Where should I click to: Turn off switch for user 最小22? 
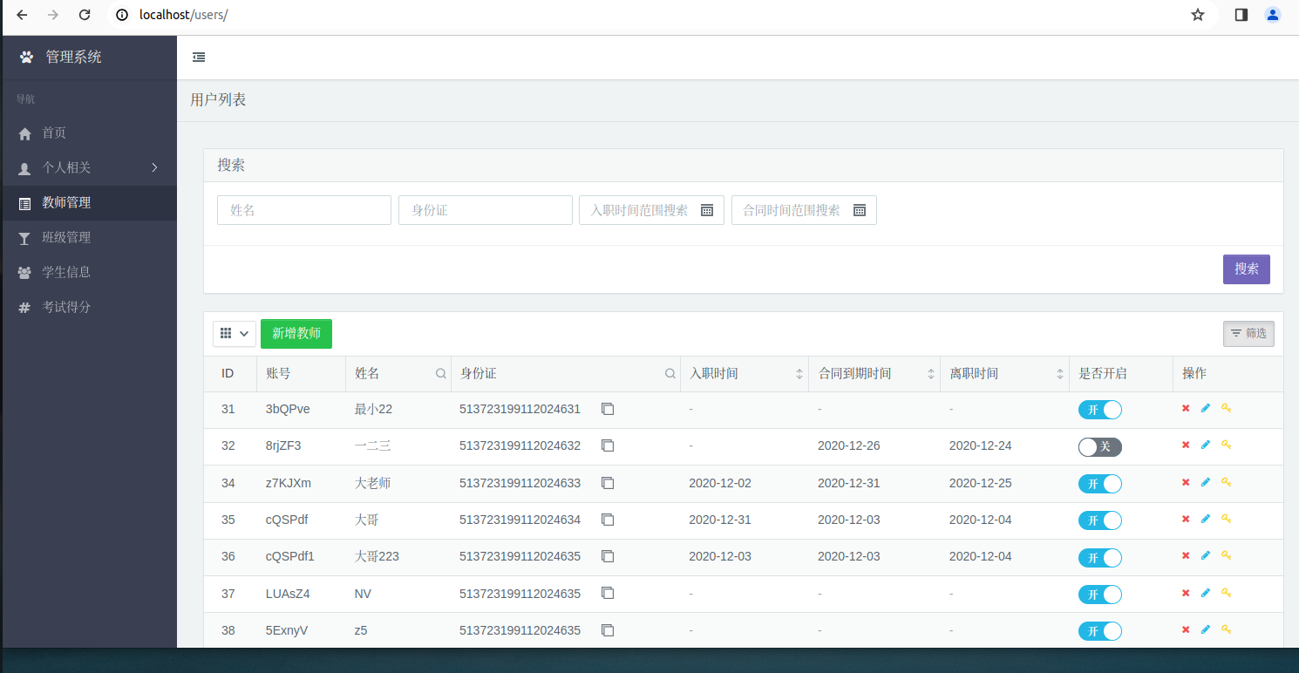click(x=1100, y=410)
